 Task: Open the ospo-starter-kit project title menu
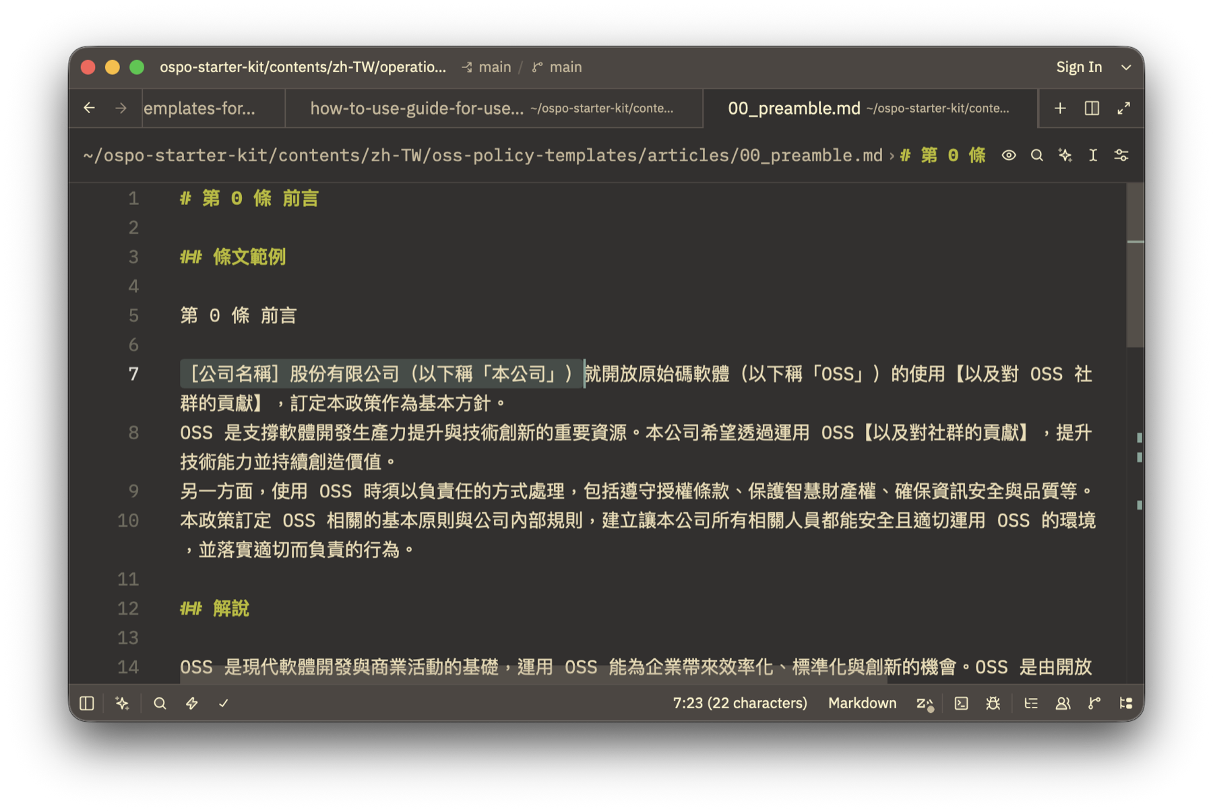click(303, 67)
